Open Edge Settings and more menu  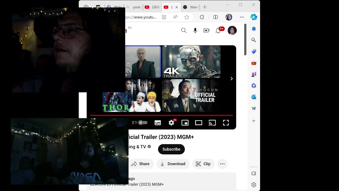point(242,17)
